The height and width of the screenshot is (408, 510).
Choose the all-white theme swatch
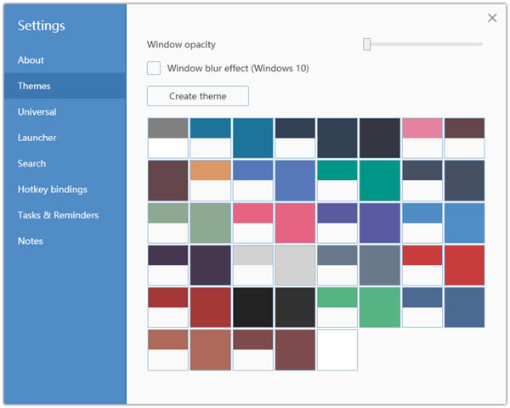coord(337,349)
